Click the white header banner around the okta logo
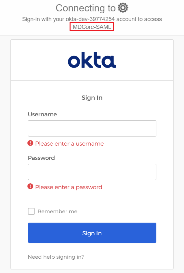 pyautogui.click(x=92, y=60)
